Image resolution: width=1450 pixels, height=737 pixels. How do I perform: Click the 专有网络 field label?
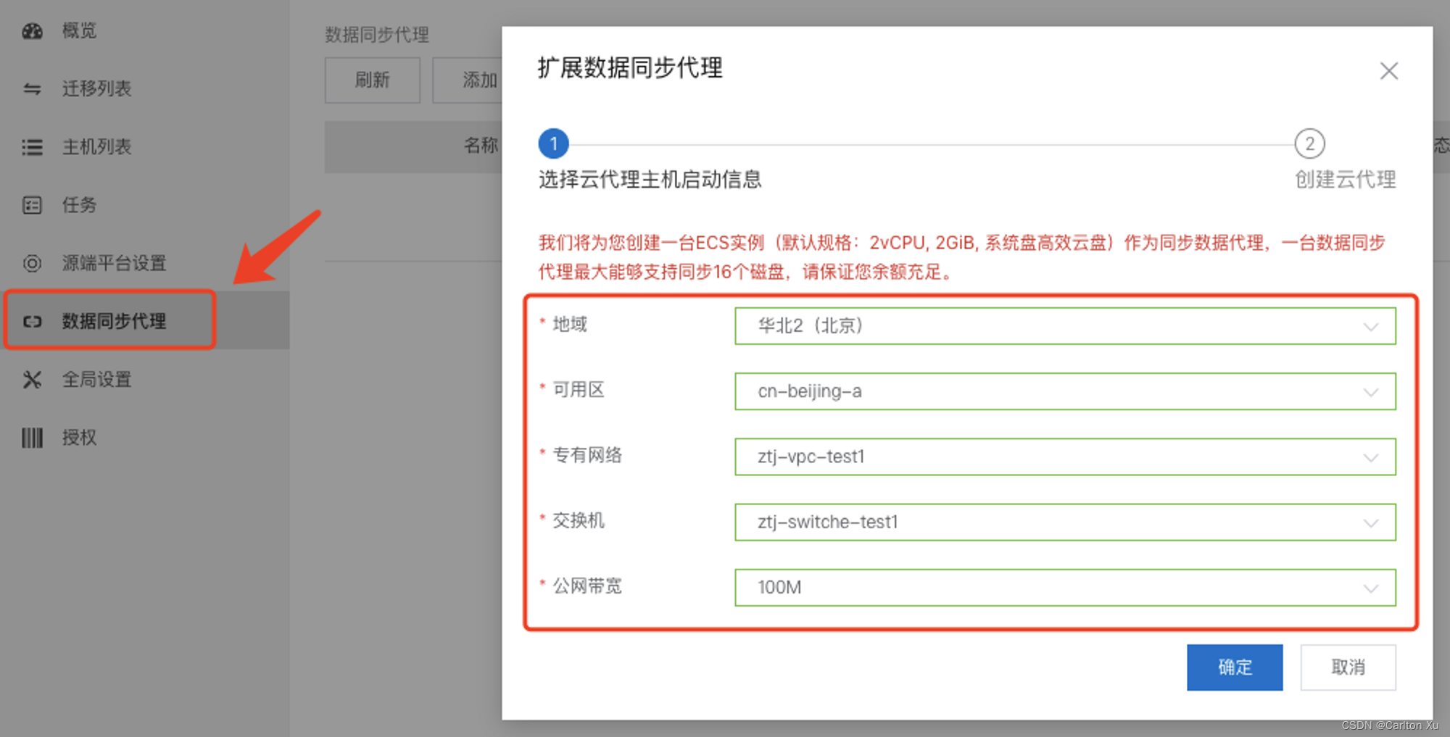(587, 455)
